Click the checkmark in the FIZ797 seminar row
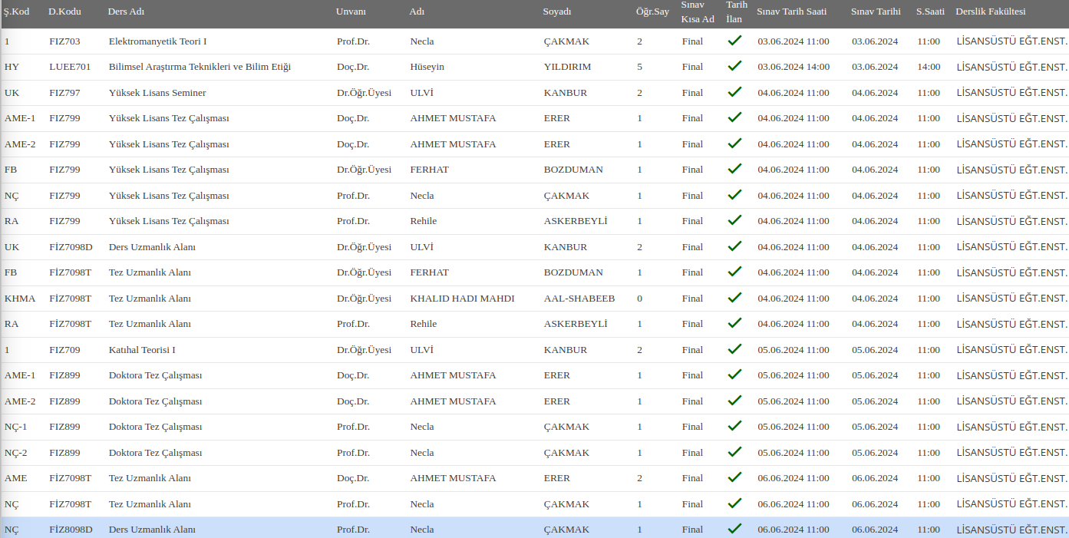The height and width of the screenshot is (538, 1069). point(734,92)
